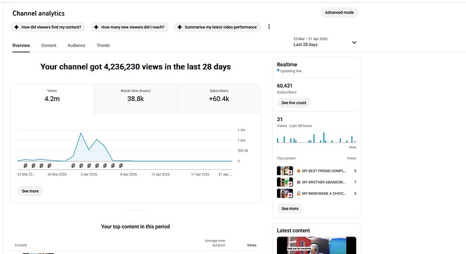
Task: Click See more in the Realtime card
Action: point(290,209)
